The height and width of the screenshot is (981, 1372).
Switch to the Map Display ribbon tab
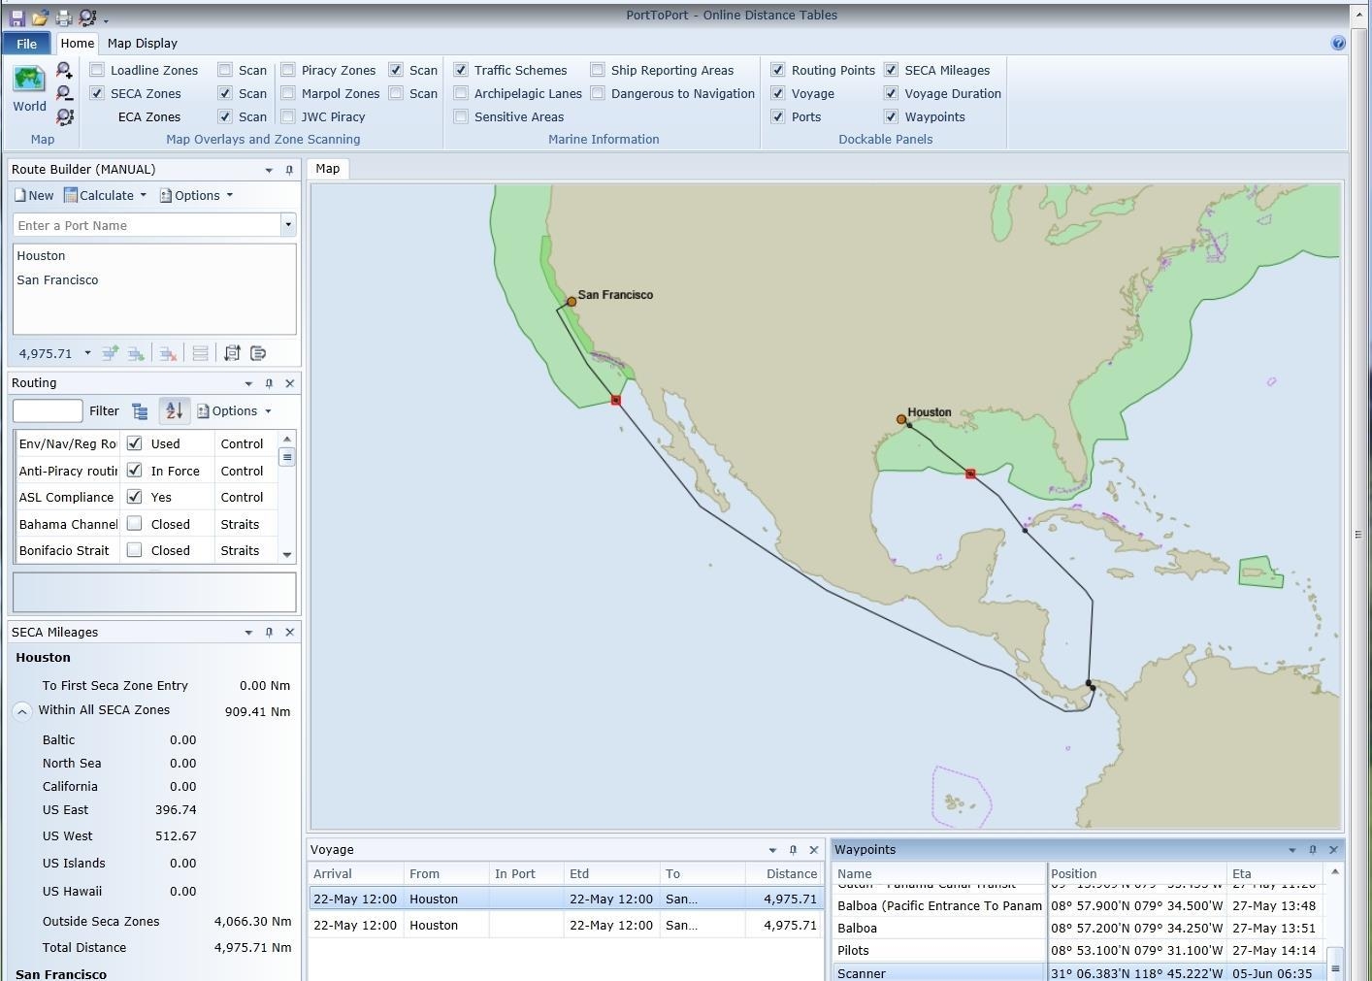[142, 43]
